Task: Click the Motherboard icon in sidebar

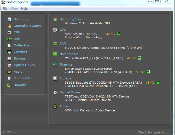Action: pyautogui.click(x=9, y=46)
